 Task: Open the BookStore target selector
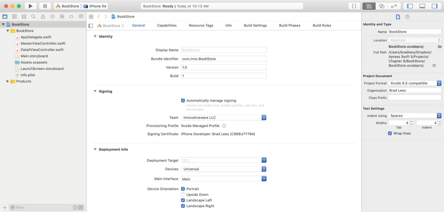click(x=111, y=26)
